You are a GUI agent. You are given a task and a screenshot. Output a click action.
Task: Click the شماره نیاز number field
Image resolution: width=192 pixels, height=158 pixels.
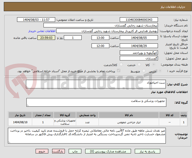pos(139,20)
